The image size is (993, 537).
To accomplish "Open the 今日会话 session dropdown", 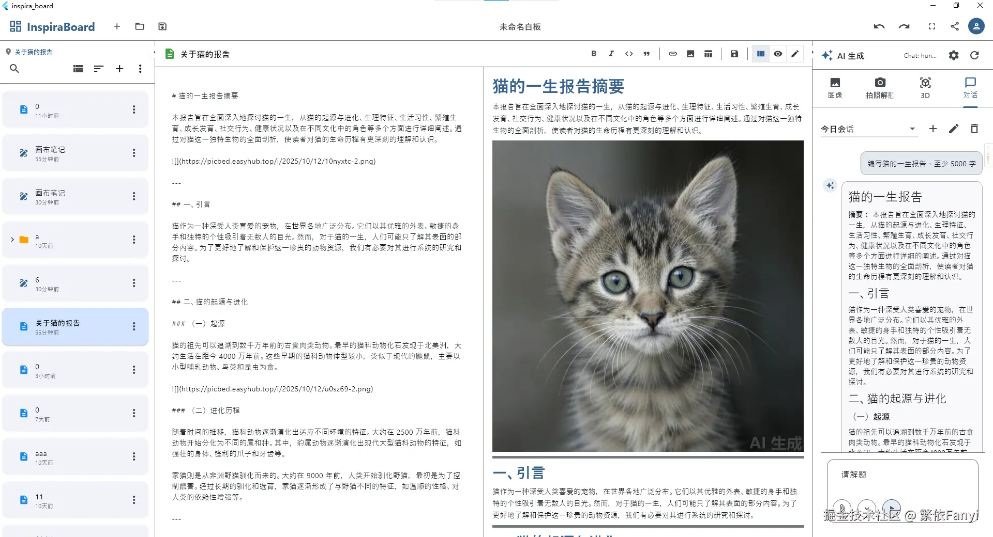I will coord(913,129).
